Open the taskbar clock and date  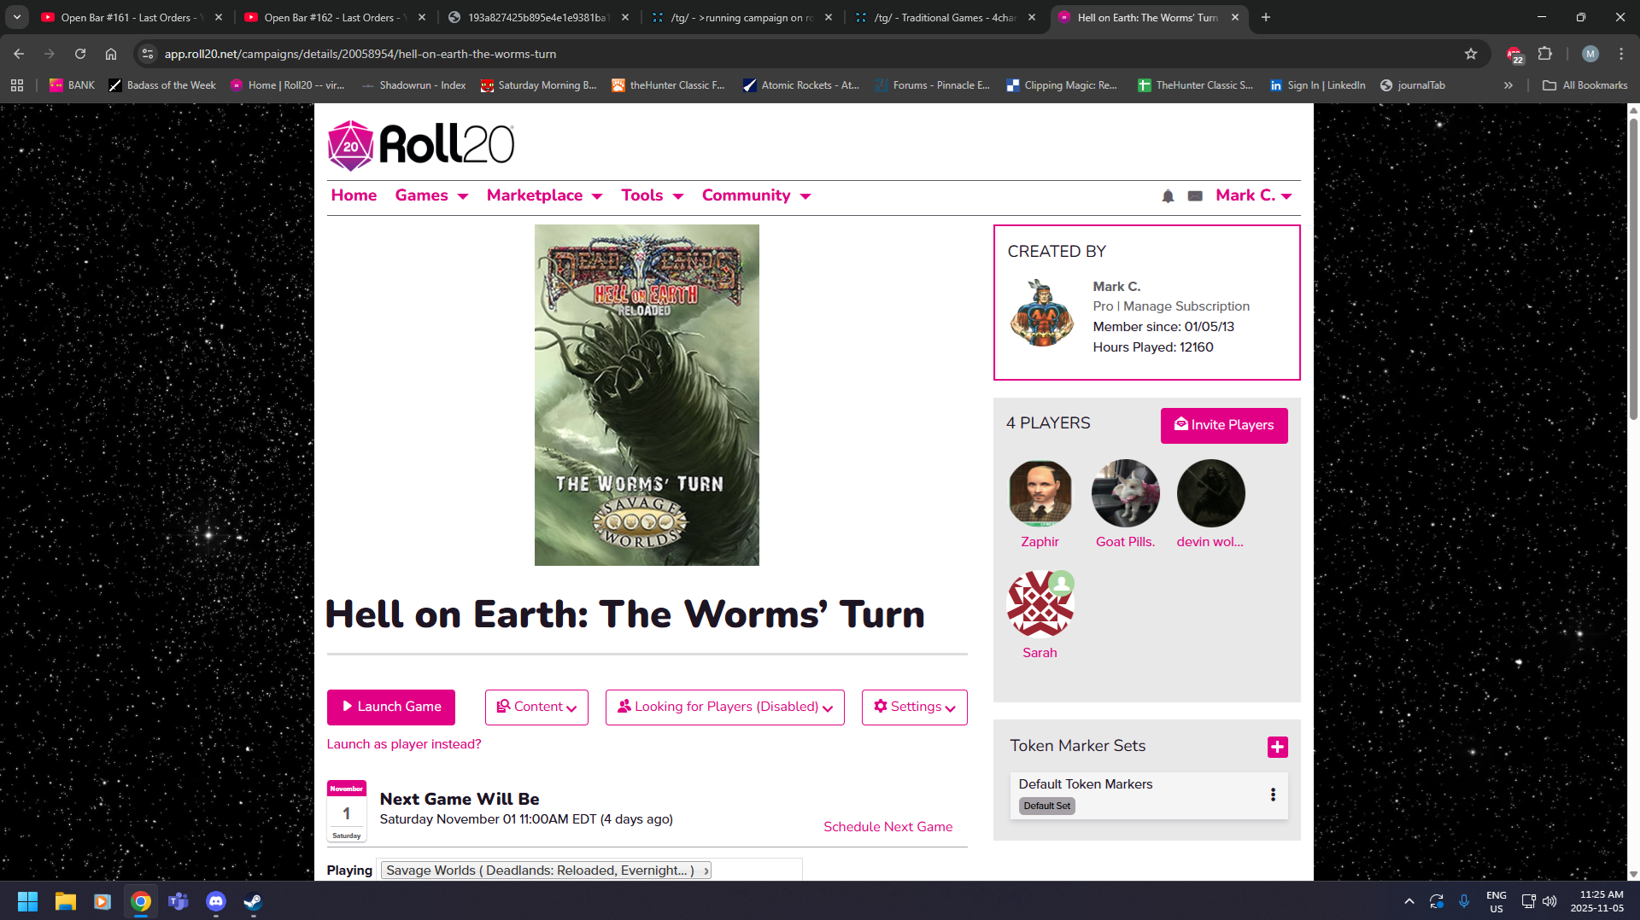click(1597, 901)
